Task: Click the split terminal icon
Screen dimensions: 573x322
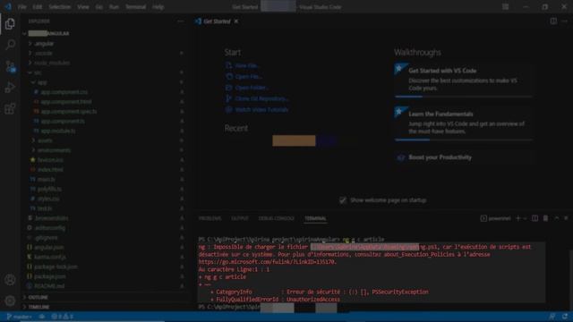Action: (x=535, y=218)
